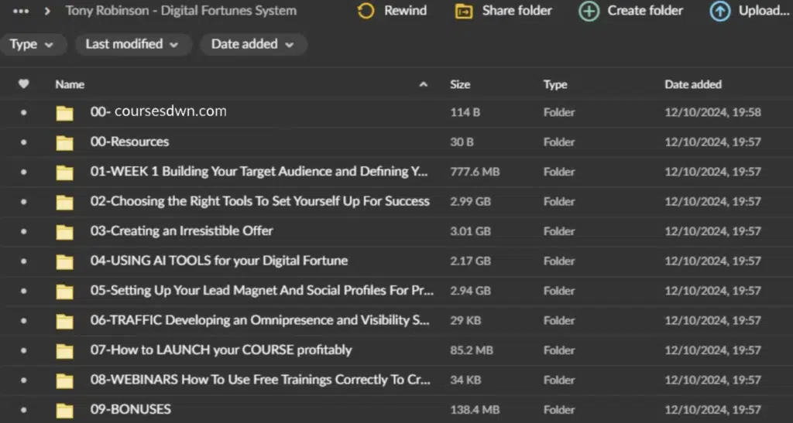Image resolution: width=793 pixels, height=423 pixels.
Task: Open the Date added filter dropdown
Action: pyautogui.click(x=253, y=44)
